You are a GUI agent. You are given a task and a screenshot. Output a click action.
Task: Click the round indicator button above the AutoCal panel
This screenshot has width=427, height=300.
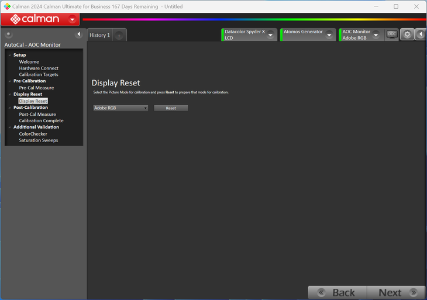pyautogui.click(x=9, y=35)
